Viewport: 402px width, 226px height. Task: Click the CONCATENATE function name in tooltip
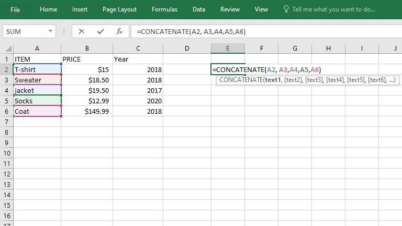pos(242,80)
